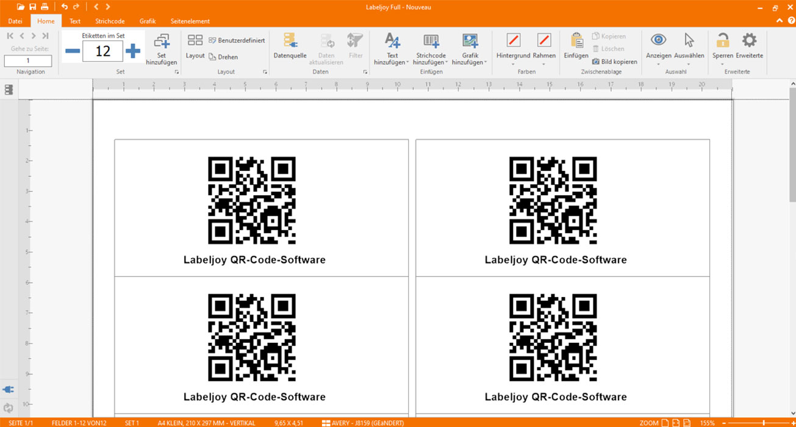Save the document with the floppy icon
Image resolution: width=796 pixels, height=427 pixels.
pyautogui.click(x=33, y=7)
